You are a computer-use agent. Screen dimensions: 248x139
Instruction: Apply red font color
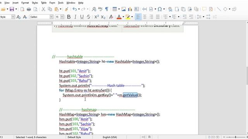tap(119, 17)
